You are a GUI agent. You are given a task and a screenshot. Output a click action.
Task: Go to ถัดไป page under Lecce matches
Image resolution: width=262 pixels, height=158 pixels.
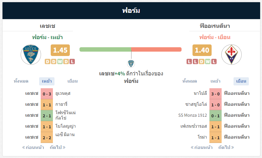point(58,147)
